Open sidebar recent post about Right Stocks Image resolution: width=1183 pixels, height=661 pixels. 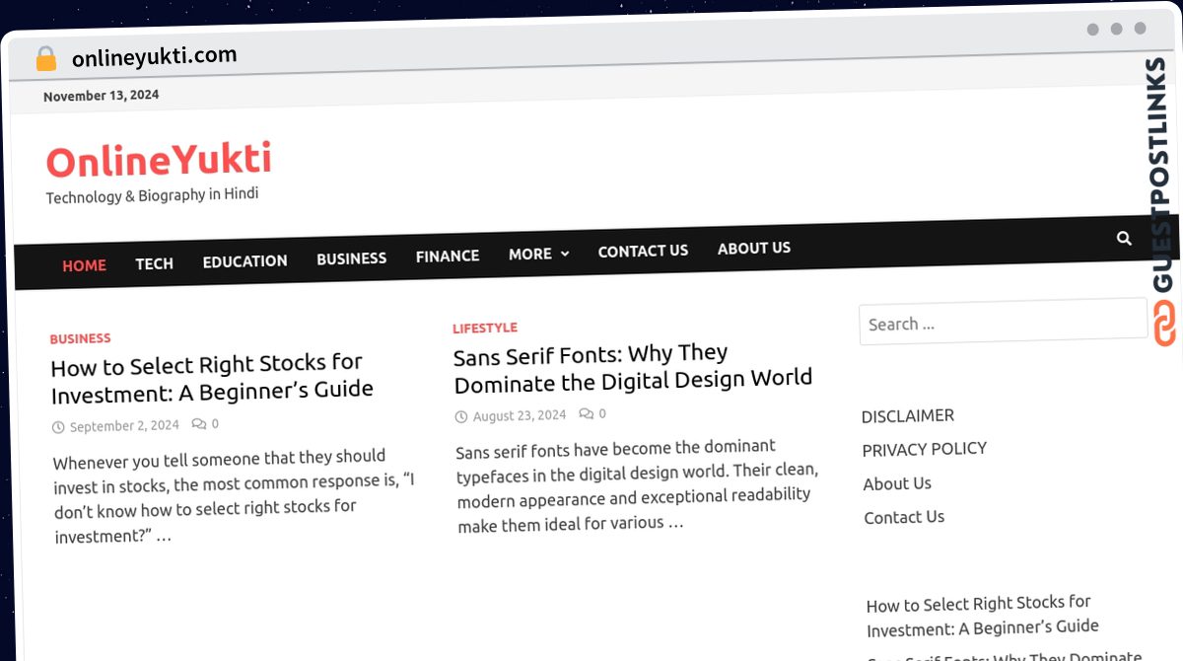[x=981, y=616]
